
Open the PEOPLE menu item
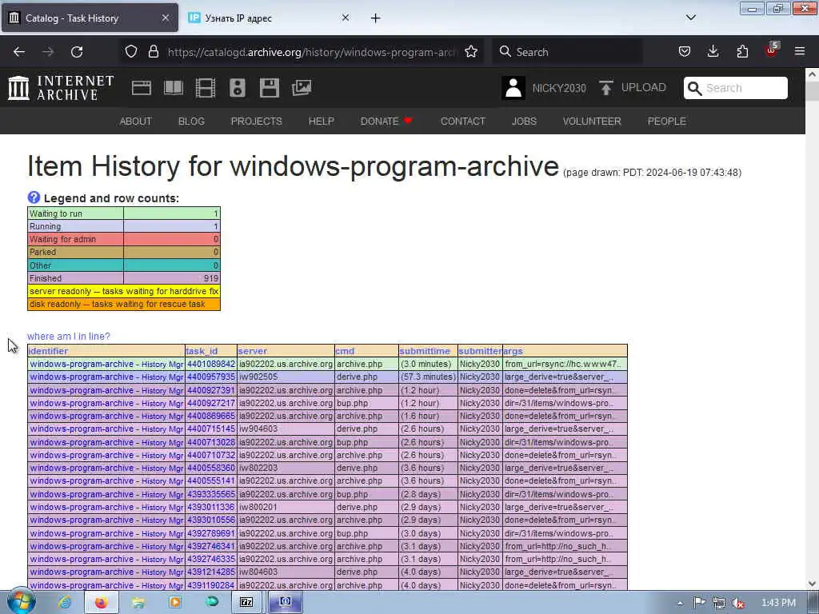point(666,122)
